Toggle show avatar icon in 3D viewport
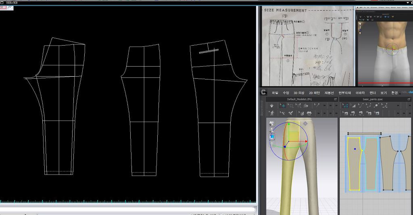Viewport: 413px width, 215px height. (x=271, y=130)
